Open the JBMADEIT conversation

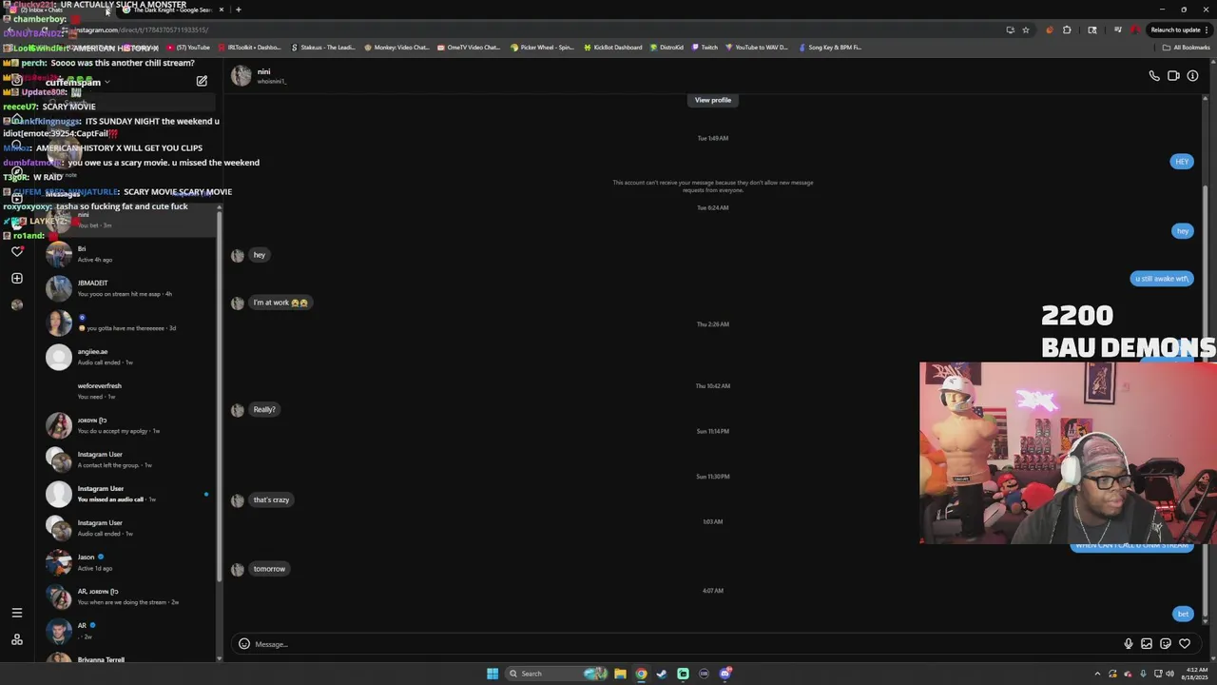click(x=126, y=288)
